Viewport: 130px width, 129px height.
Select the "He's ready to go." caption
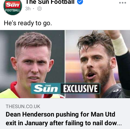28,23
